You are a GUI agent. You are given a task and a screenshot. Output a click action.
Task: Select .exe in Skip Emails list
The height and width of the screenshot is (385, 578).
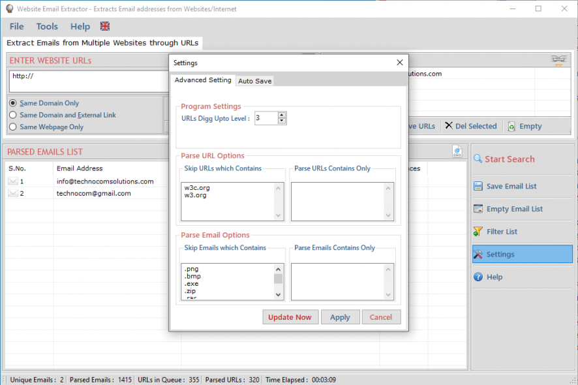pyautogui.click(x=191, y=284)
